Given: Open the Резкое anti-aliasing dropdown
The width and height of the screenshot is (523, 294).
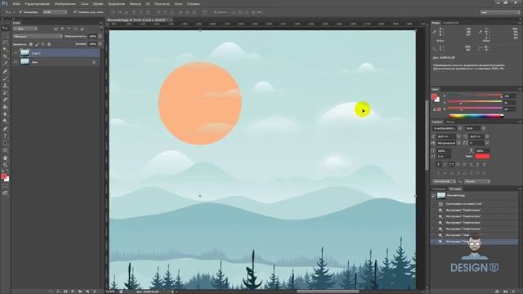Looking at the screenshot, I should tap(476, 181).
